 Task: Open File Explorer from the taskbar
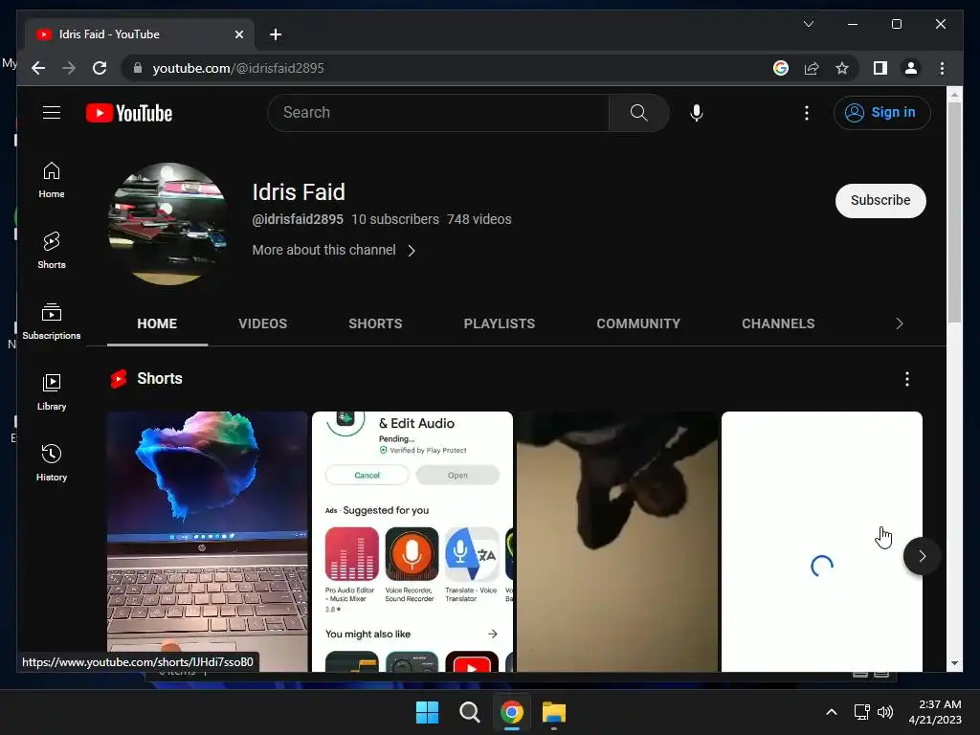[x=554, y=712]
